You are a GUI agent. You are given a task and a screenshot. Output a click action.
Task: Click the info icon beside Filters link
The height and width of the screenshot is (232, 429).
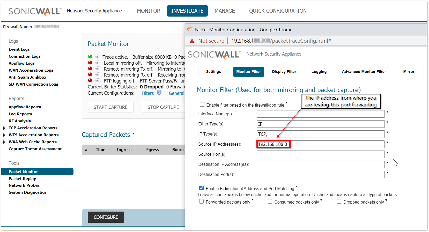[x=159, y=92]
